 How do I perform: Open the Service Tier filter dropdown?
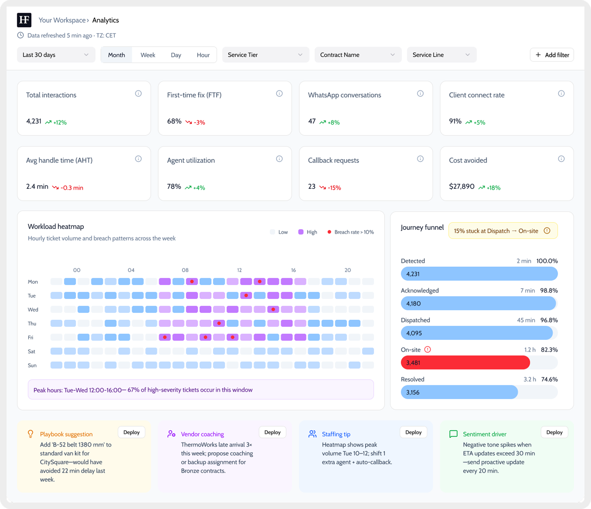265,55
